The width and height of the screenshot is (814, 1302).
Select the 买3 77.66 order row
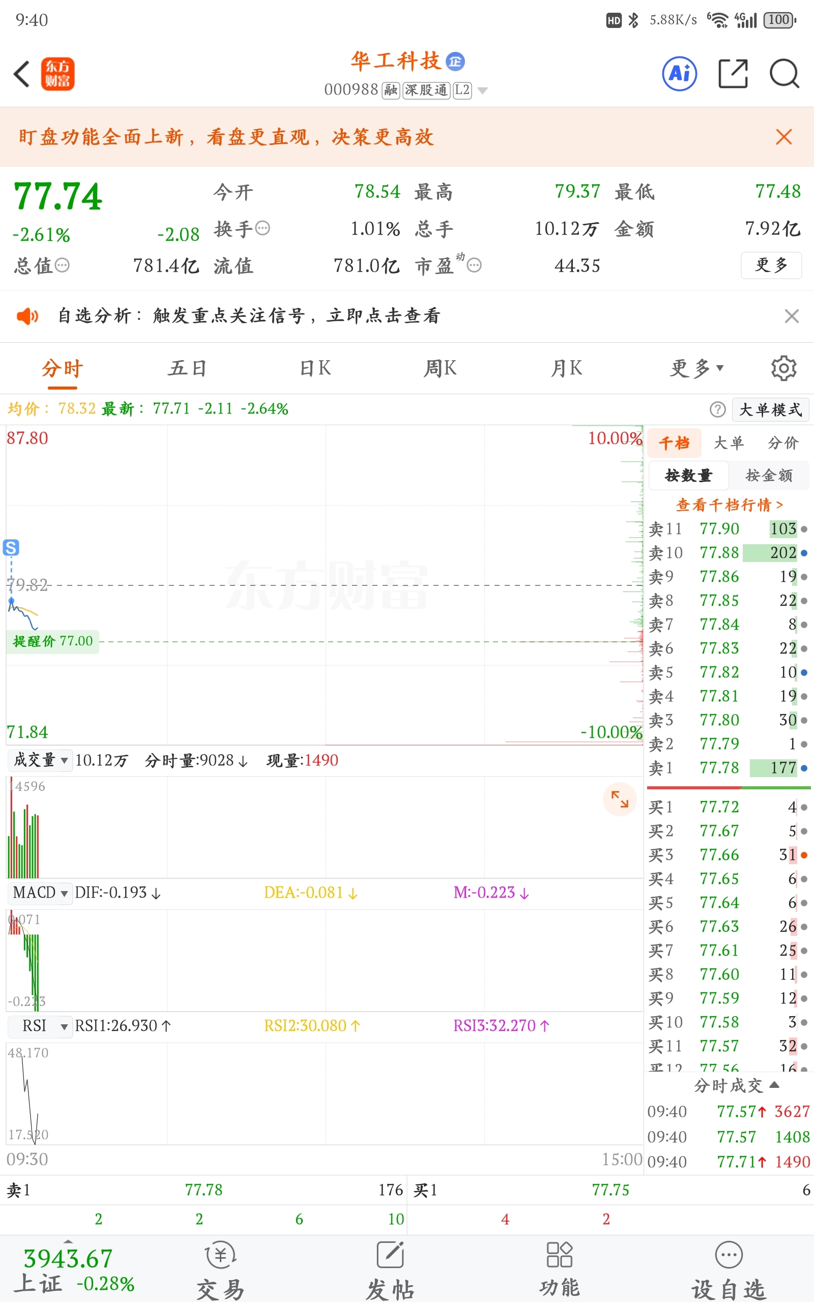(728, 855)
